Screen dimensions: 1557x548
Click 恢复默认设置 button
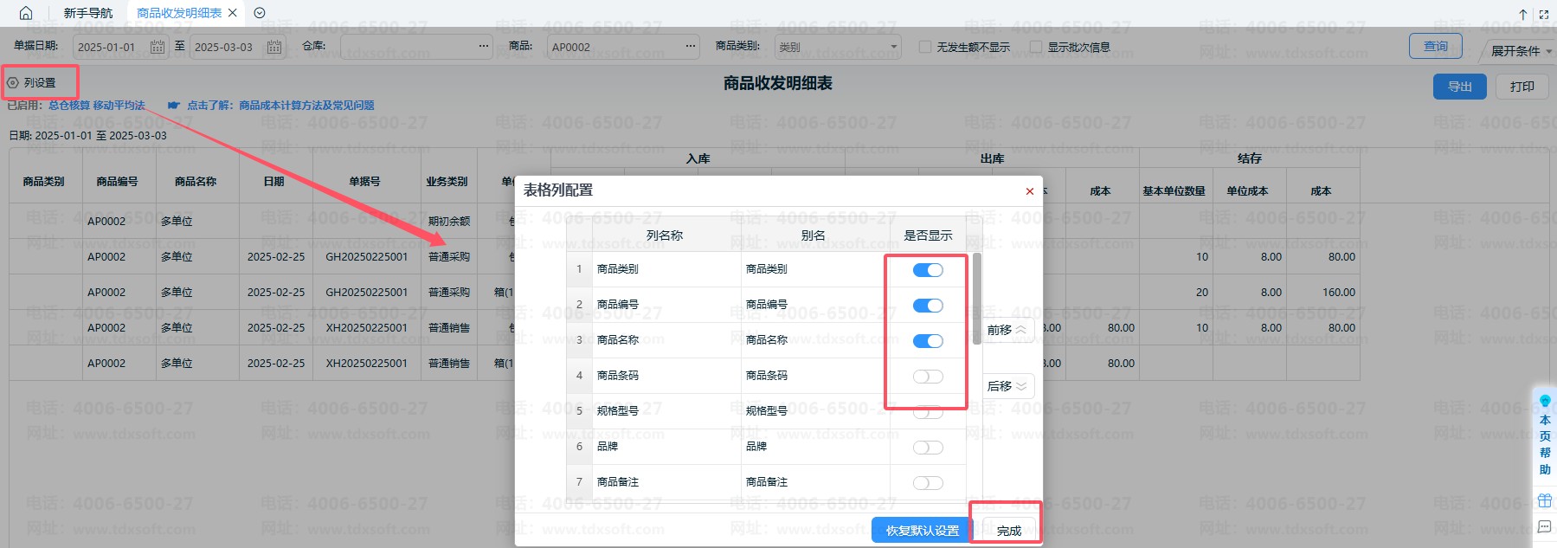coord(922,531)
